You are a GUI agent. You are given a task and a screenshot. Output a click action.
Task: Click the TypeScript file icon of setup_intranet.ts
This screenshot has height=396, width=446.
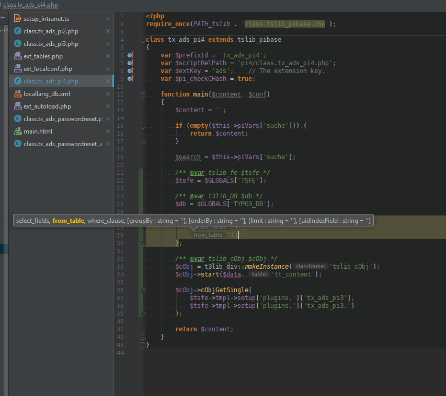tap(17, 19)
